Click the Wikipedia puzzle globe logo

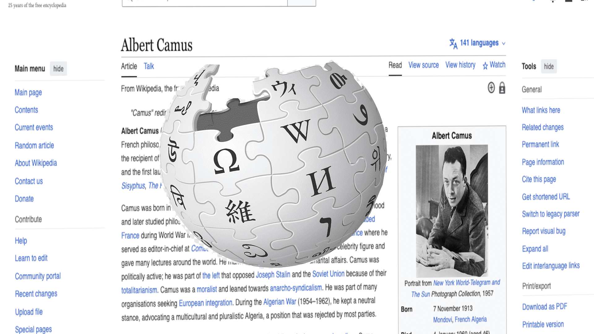click(x=274, y=164)
